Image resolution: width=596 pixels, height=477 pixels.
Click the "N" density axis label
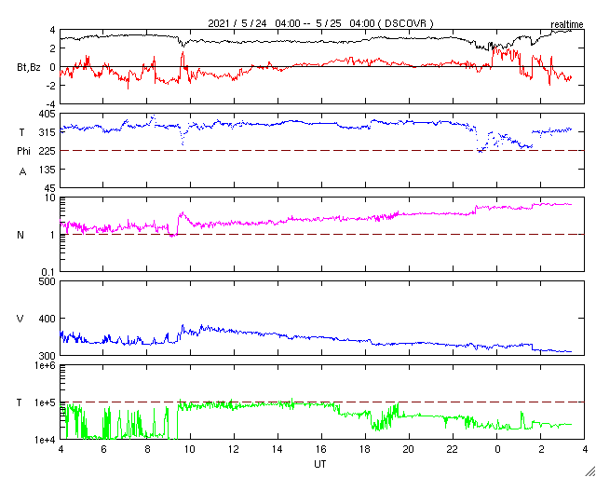click(20, 235)
